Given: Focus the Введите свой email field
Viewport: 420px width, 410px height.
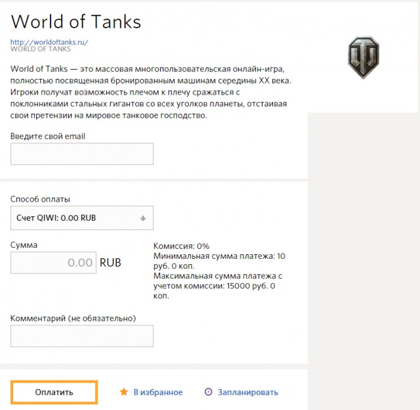Looking at the screenshot, I should tap(82, 154).
